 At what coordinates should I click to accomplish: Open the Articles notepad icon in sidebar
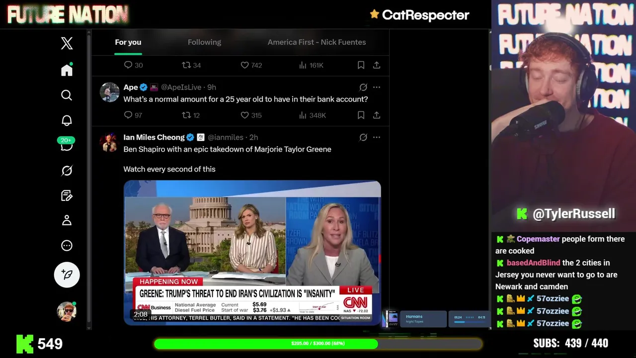pos(67,195)
